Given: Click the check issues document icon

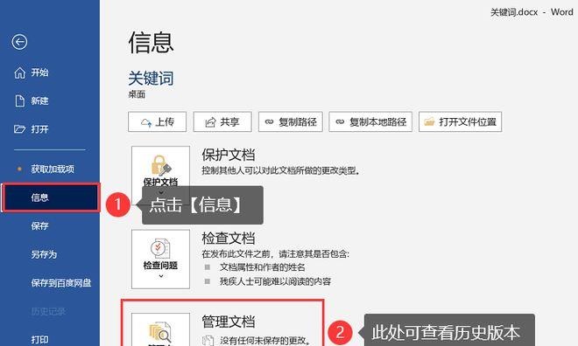Looking at the screenshot, I should pyautogui.click(x=160, y=248).
